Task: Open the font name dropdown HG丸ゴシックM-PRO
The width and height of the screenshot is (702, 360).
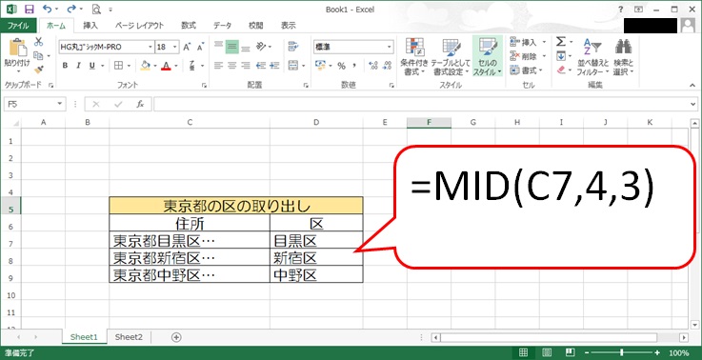Action: [150, 47]
